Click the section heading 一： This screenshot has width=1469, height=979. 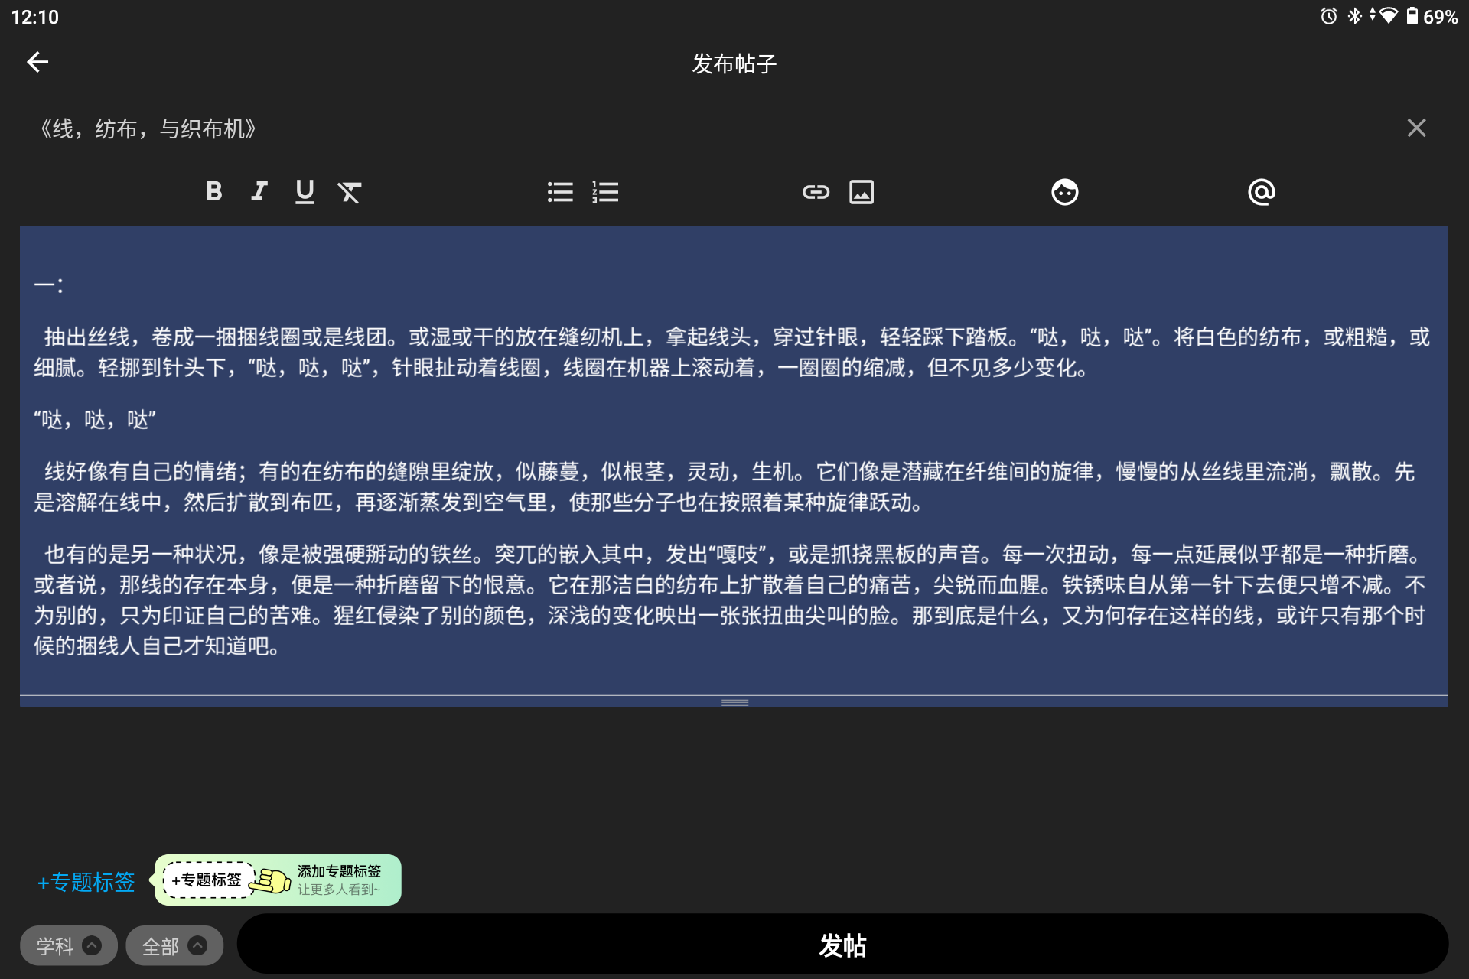click(49, 285)
